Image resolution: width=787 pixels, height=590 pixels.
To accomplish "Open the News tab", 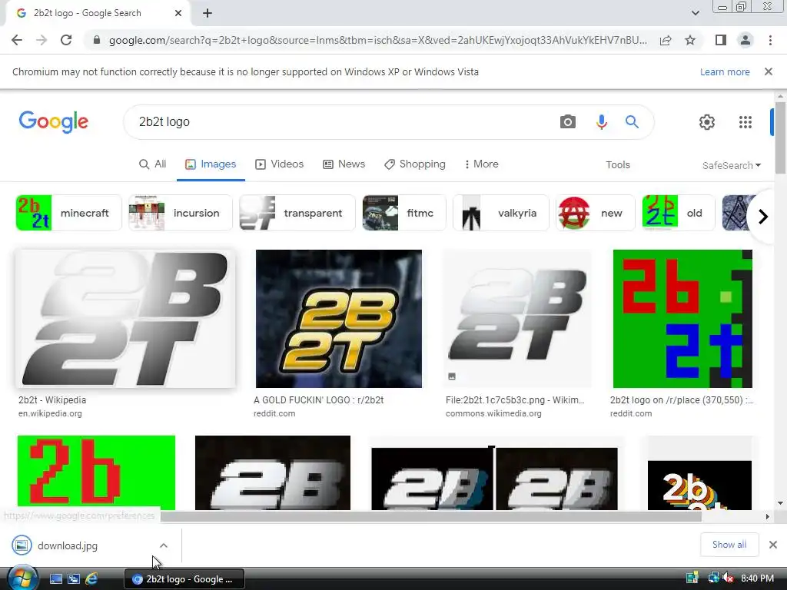I will point(344,164).
